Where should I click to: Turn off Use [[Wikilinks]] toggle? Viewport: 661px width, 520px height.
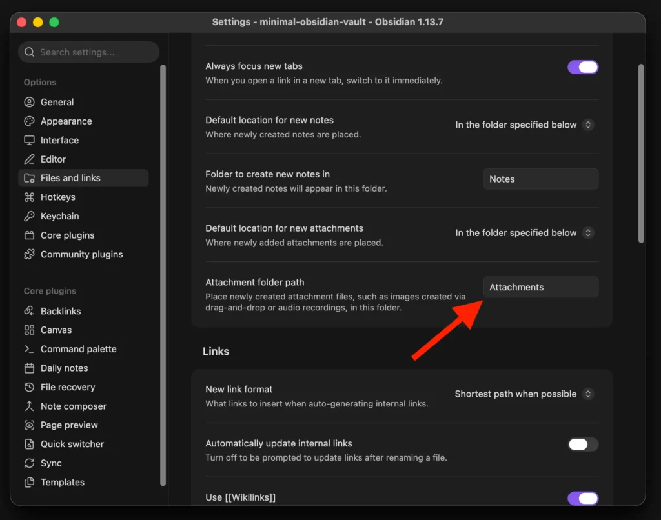click(x=583, y=499)
